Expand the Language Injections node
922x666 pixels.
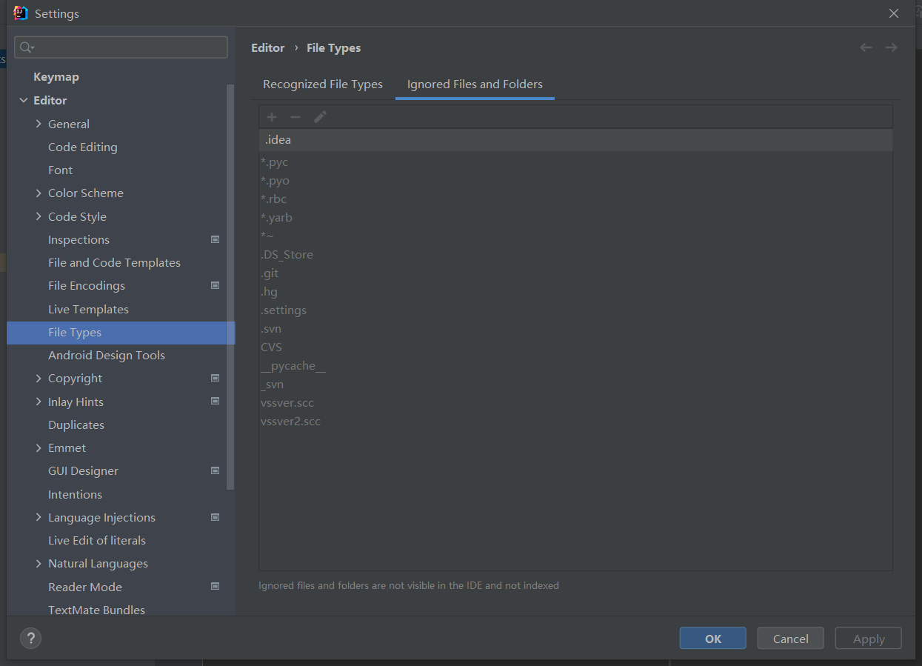tap(39, 517)
